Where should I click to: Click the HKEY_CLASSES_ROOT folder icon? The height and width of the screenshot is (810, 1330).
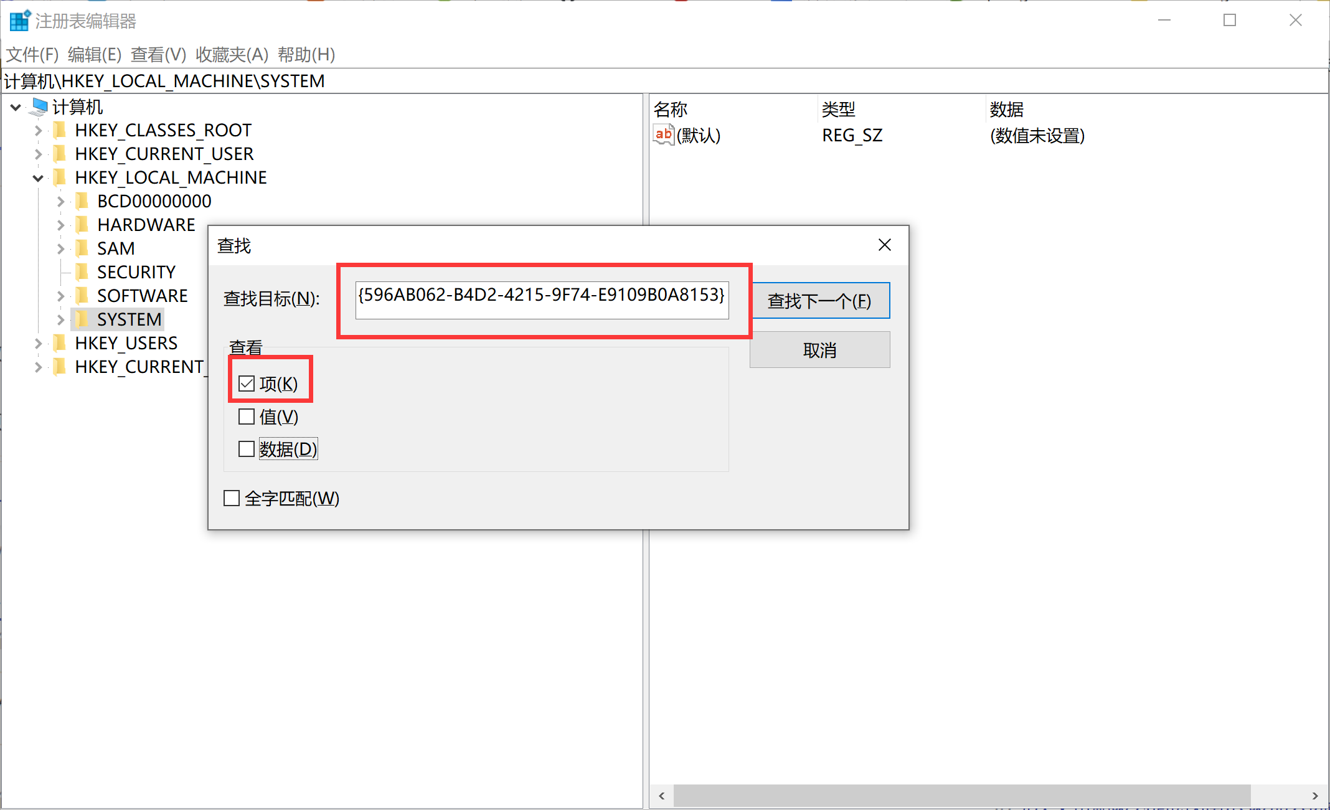pos(60,130)
